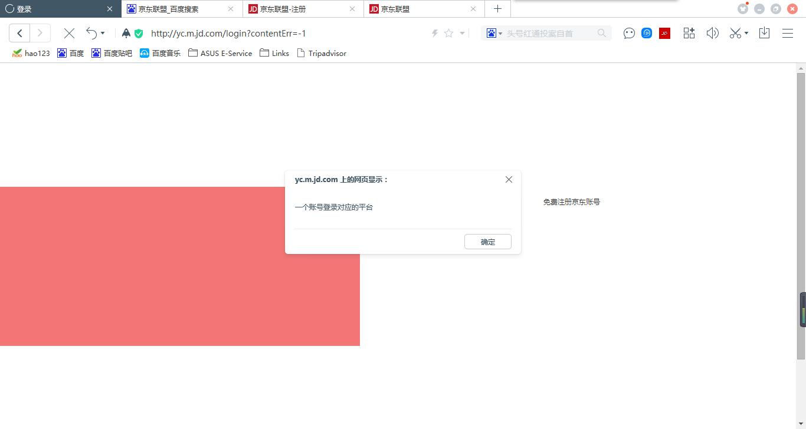This screenshot has width=806, height=429.
Task: Expand the undo history dropdown arrow
Action: (103, 33)
